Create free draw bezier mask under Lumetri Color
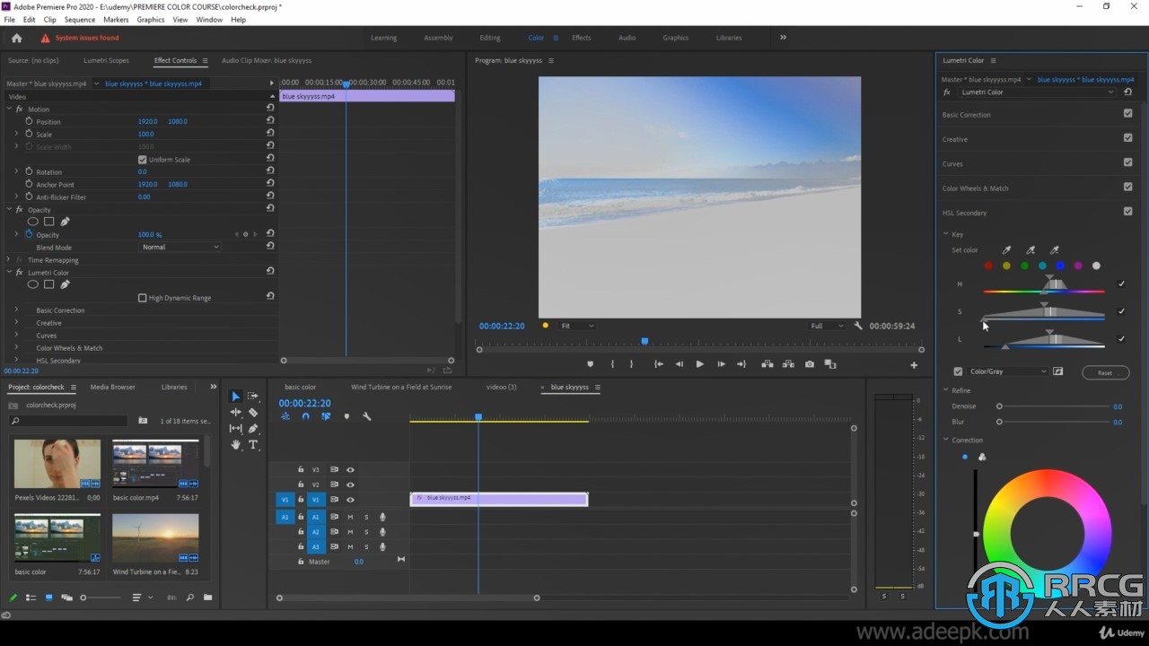 (x=65, y=284)
